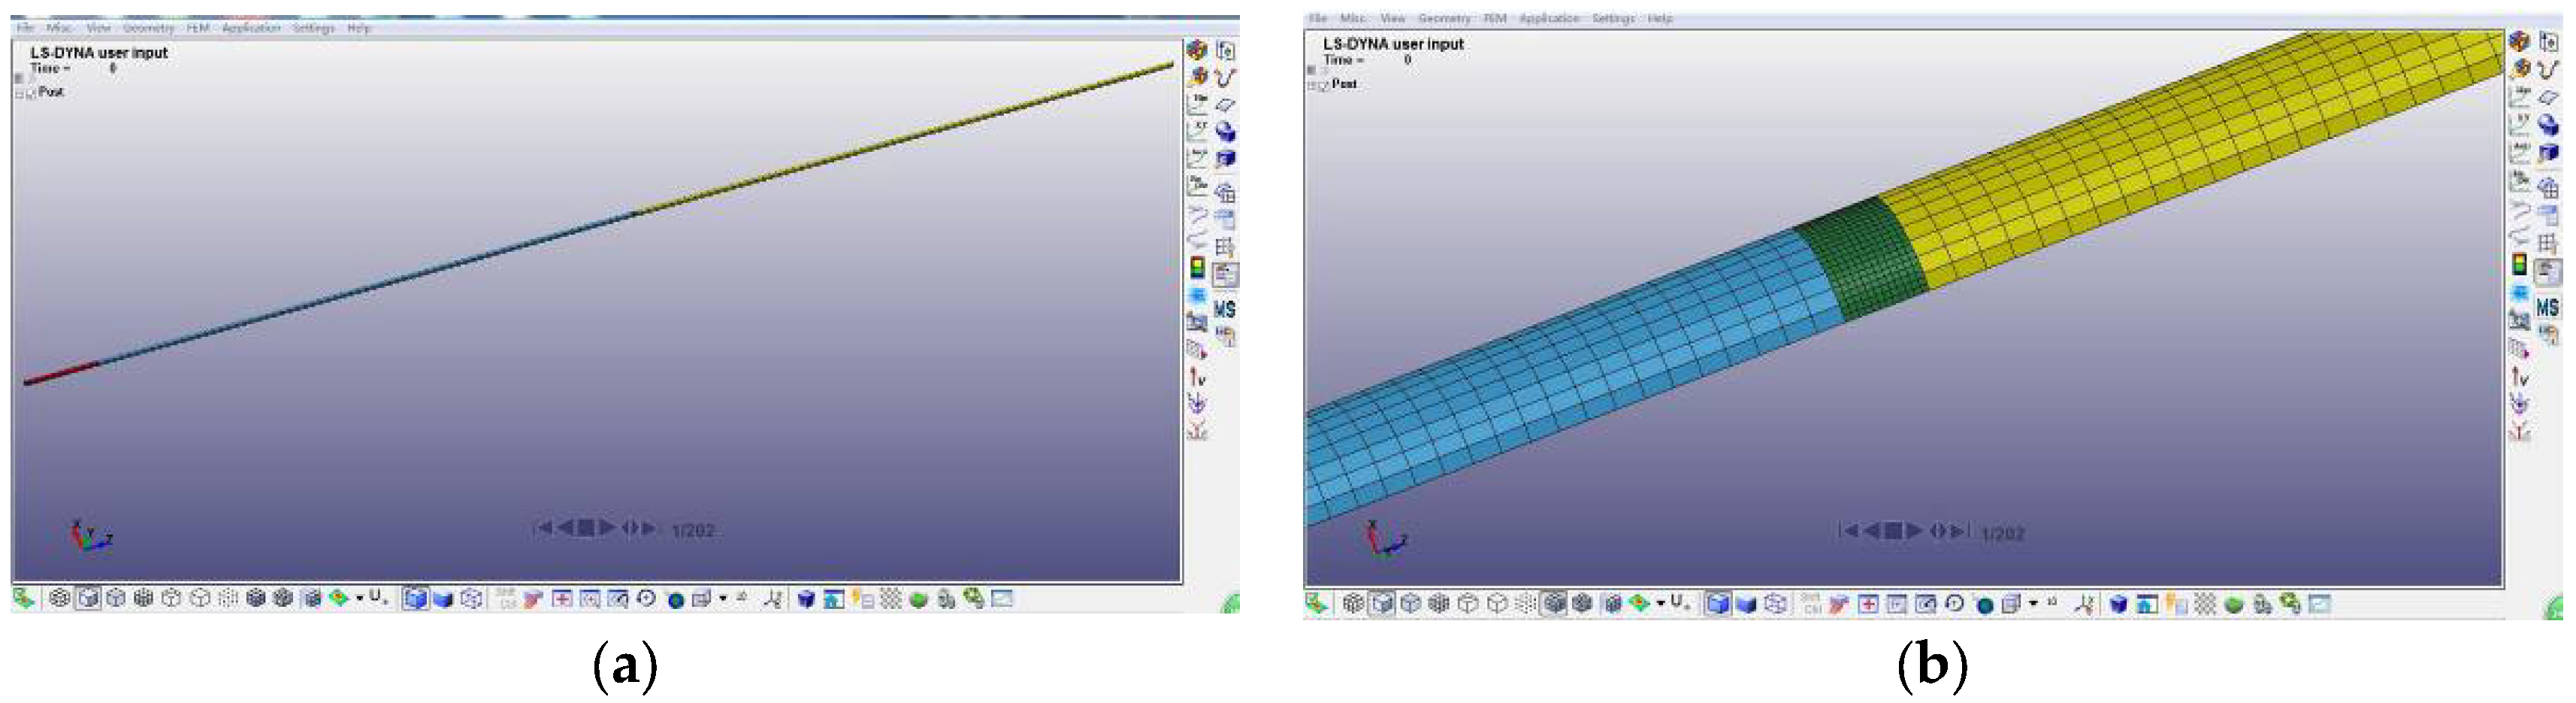The image size is (2576, 703).
Task: Open the FEM menu in window (a)
Action: 198,28
